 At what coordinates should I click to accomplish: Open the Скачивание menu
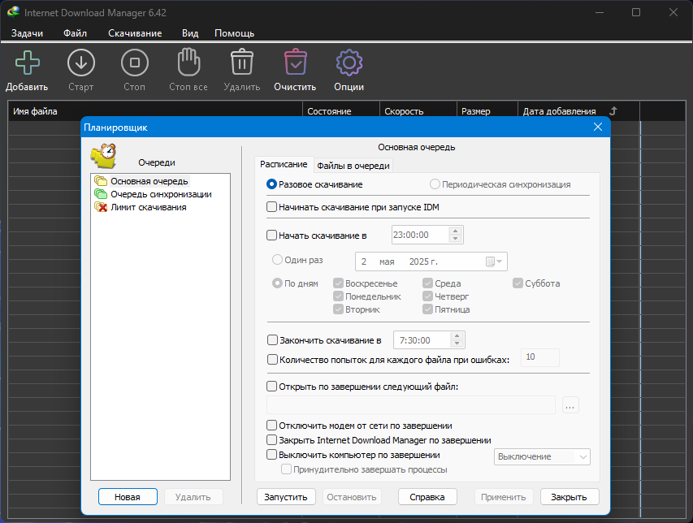point(135,33)
